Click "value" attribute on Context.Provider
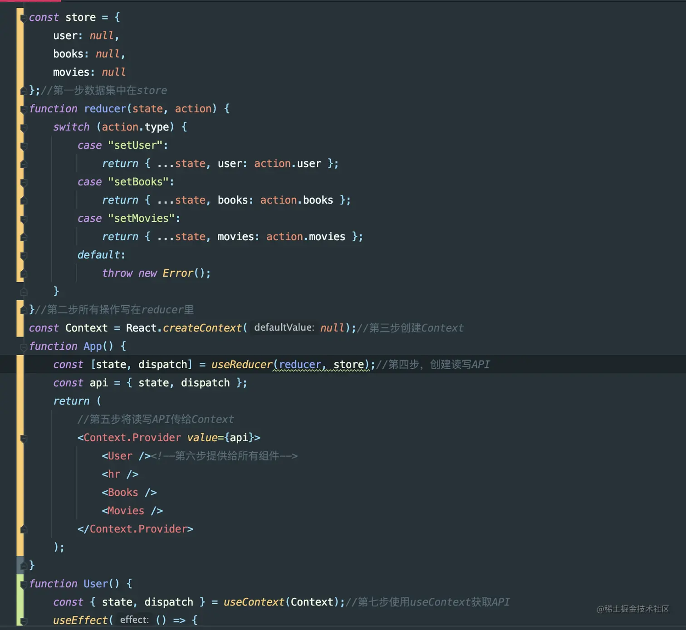 (202, 437)
